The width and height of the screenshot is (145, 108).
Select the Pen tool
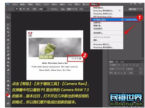pyautogui.click(x=8, y=70)
